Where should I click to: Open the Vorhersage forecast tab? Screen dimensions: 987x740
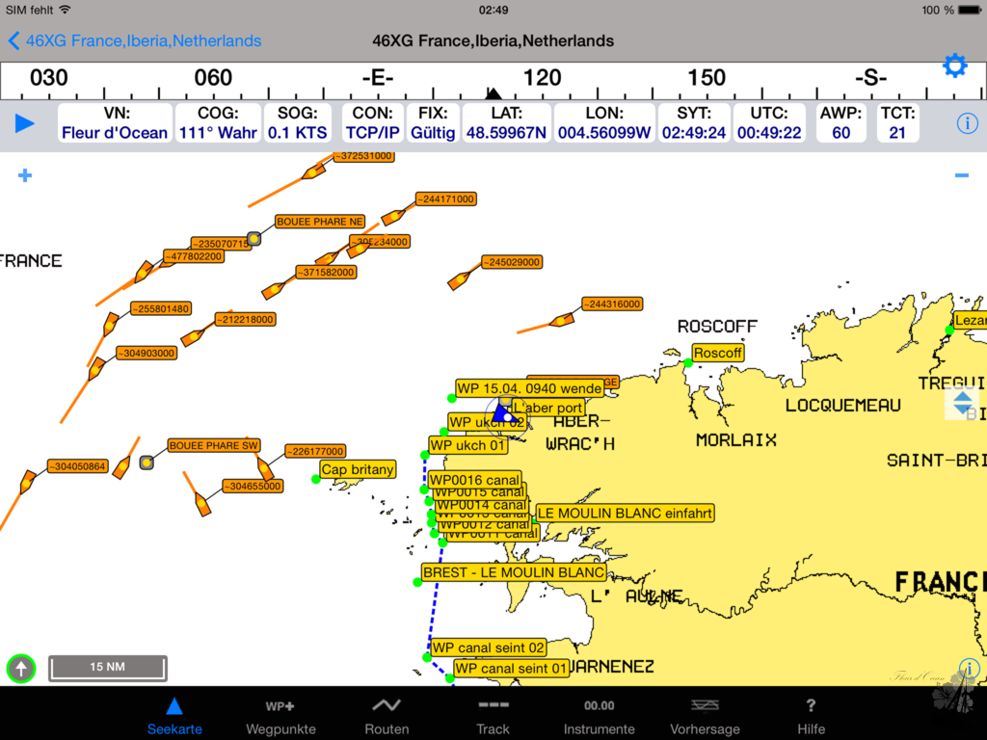(705, 716)
